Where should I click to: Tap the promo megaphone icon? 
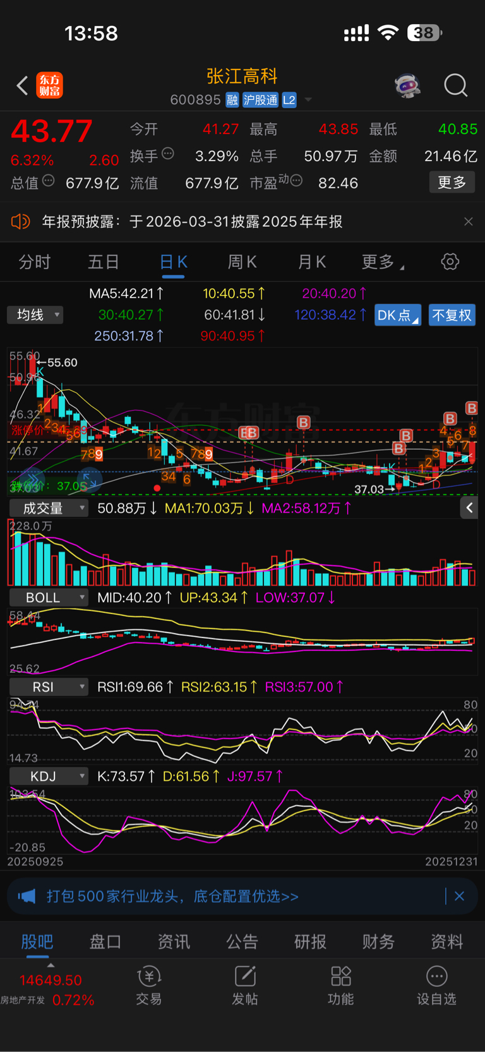click(x=27, y=896)
